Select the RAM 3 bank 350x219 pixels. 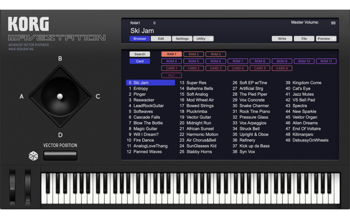(x=216, y=54)
